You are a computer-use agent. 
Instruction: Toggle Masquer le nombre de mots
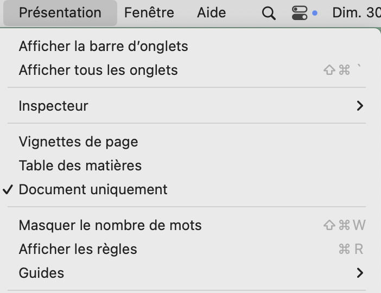pyautogui.click(x=110, y=225)
